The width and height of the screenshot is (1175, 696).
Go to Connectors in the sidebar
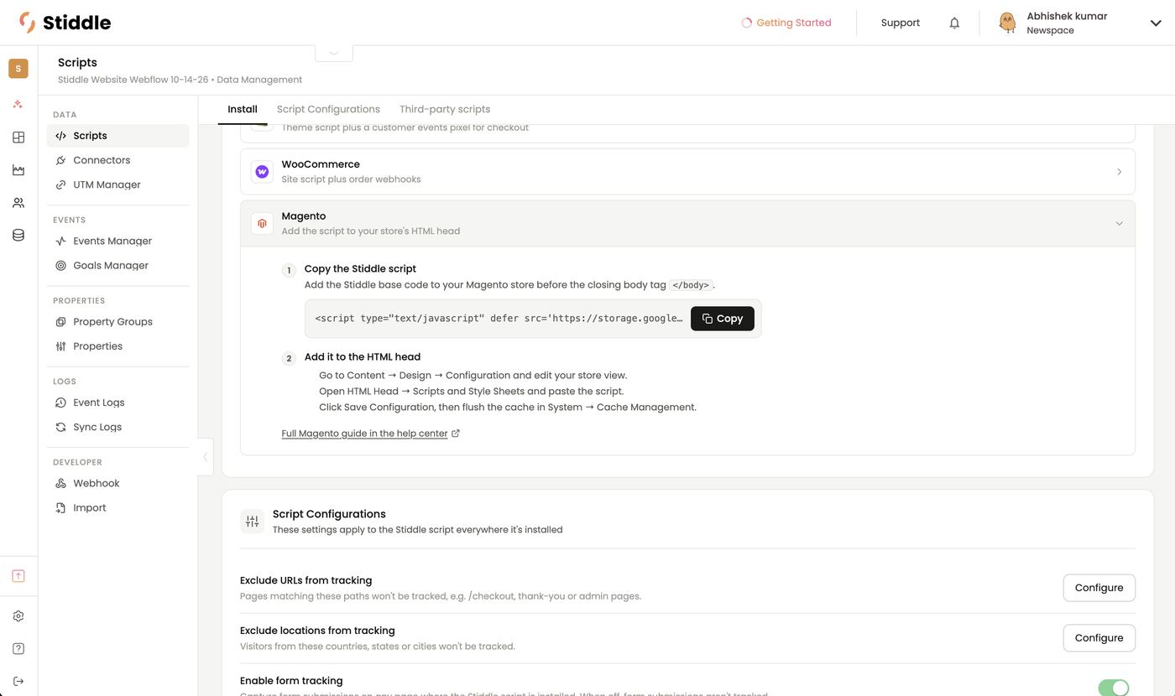pos(118,160)
